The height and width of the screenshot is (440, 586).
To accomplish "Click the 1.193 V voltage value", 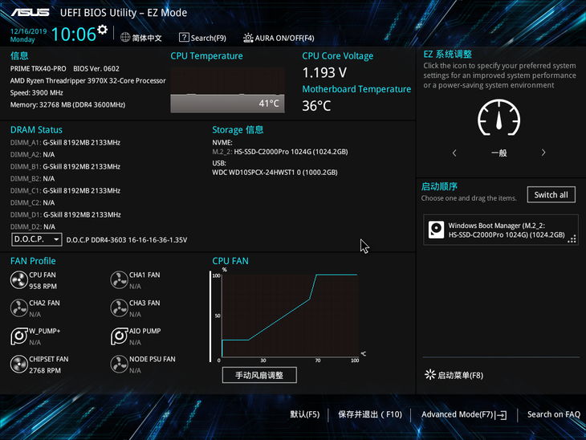I will point(324,72).
